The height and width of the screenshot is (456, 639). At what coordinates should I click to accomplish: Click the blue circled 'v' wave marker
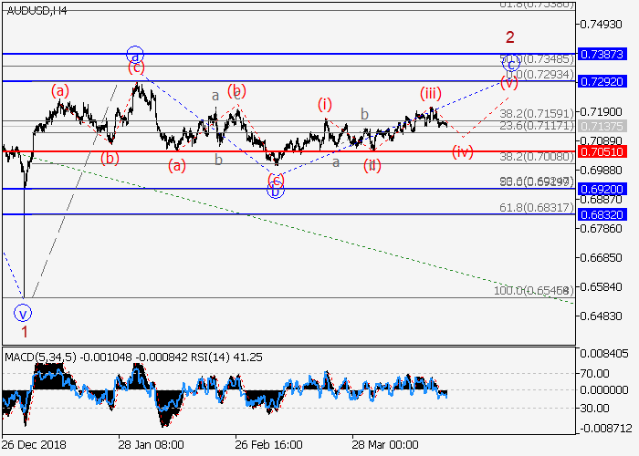coord(23,313)
